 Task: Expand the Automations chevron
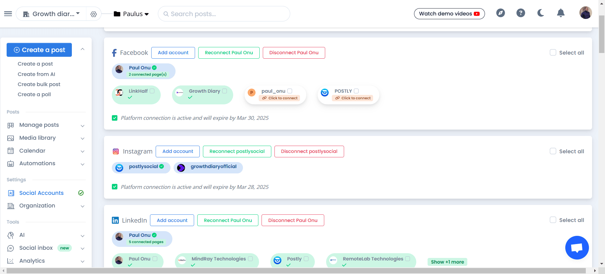(x=83, y=164)
